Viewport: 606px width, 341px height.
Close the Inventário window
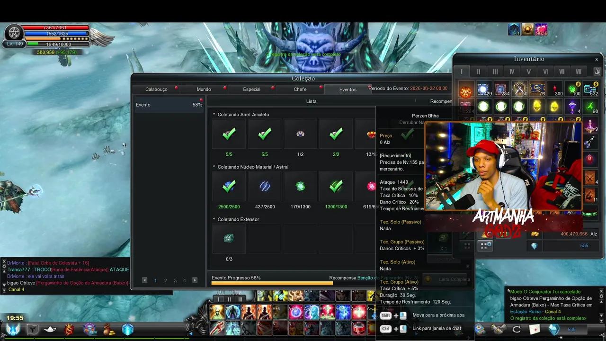tap(597, 59)
